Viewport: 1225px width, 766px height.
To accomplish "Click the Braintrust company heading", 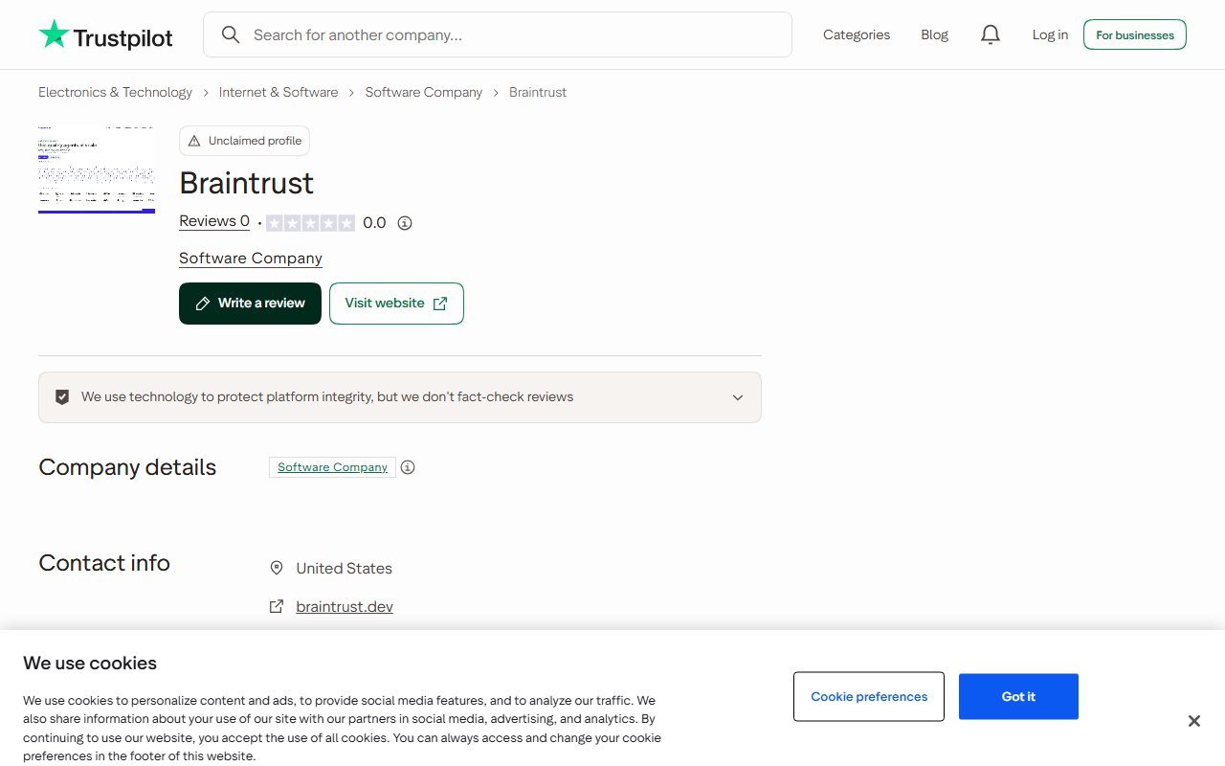I will (247, 183).
